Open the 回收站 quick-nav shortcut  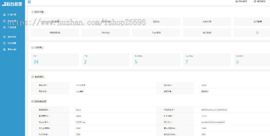click(x=156, y=22)
